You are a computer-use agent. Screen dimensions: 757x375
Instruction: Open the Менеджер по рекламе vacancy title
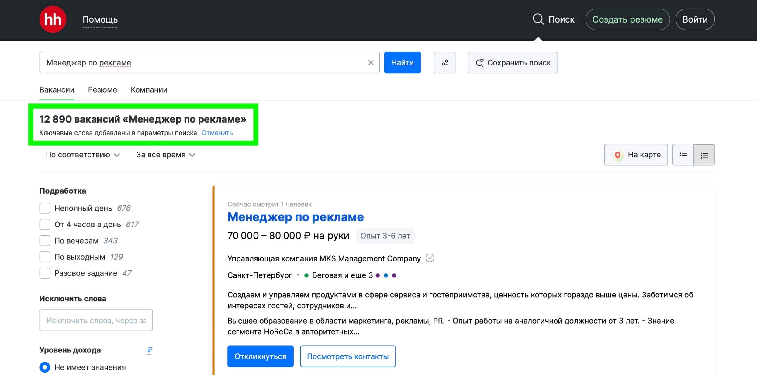pyautogui.click(x=296, y=217)
